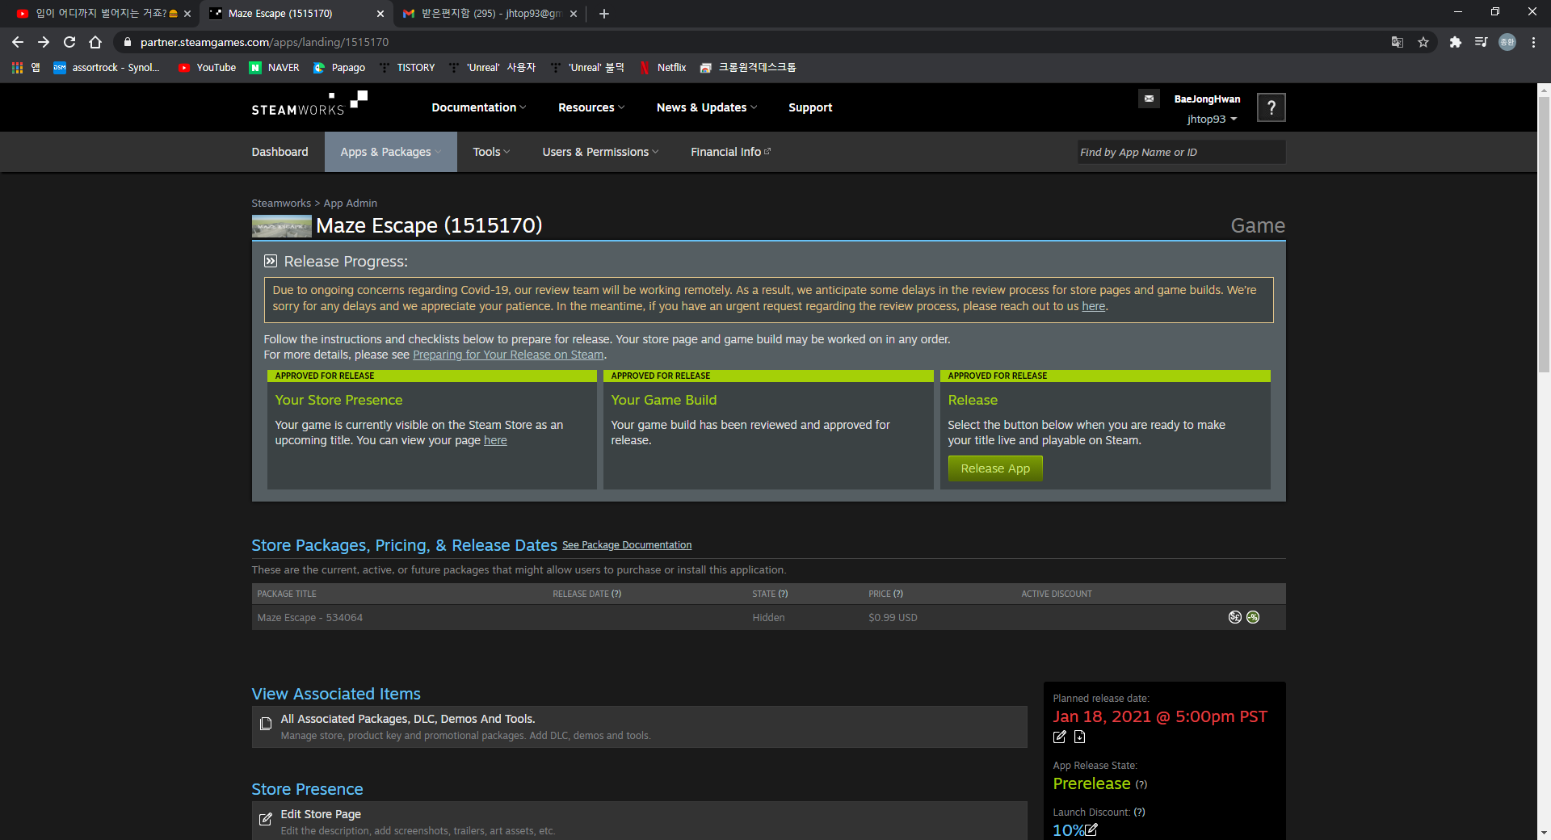Open the store page 'here' link
Viewport: 1551px width, 840px height.
(495, 440)
